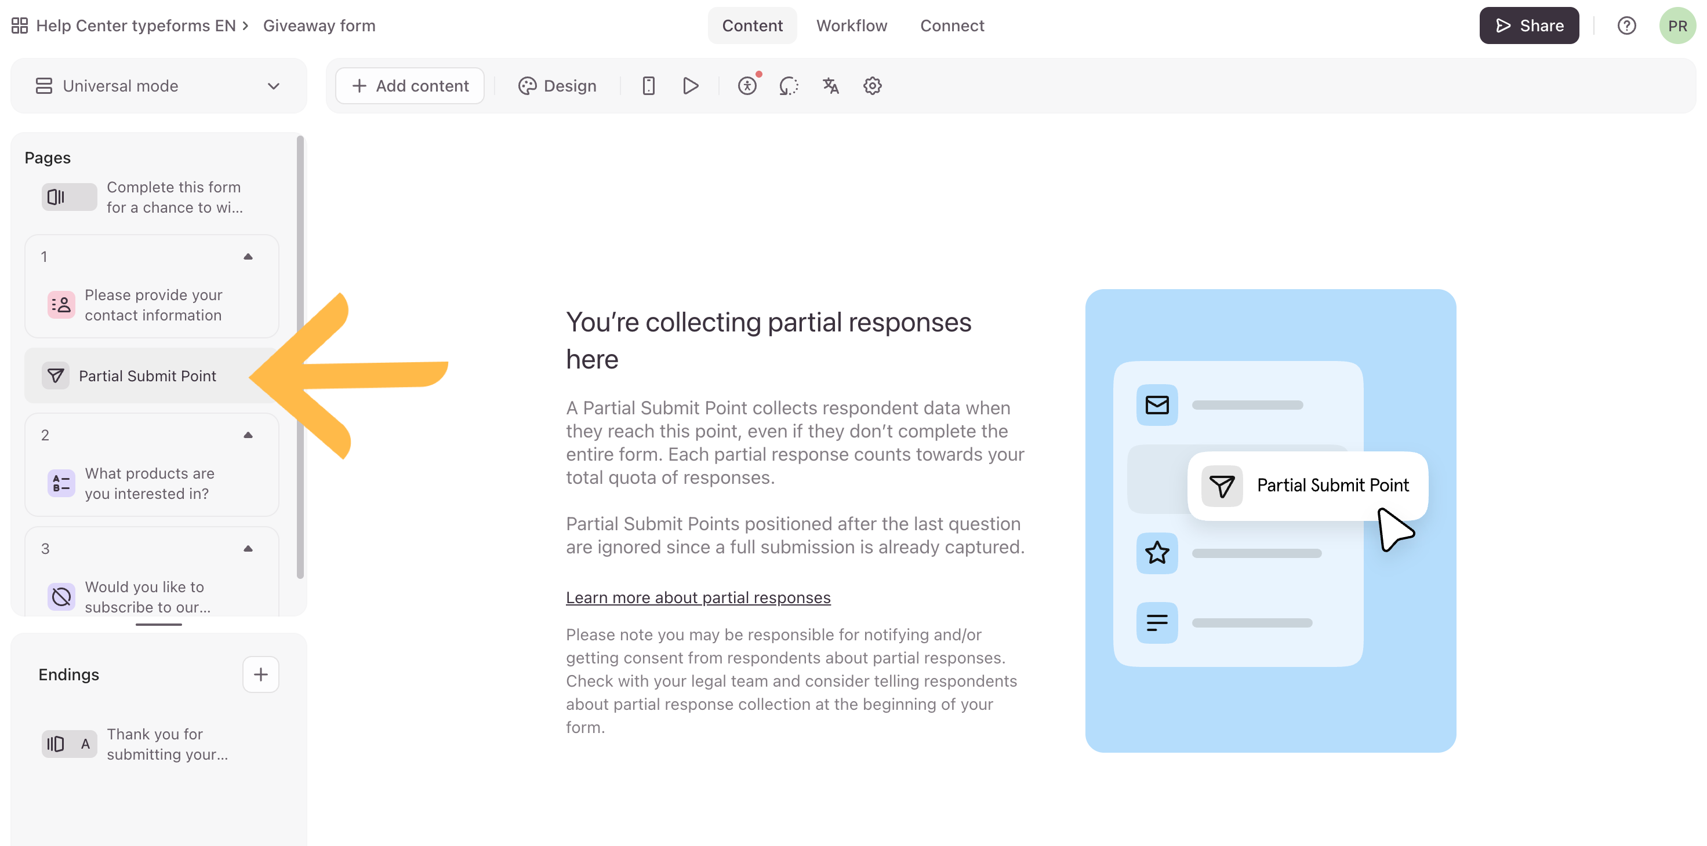Collapse page 3 group arrow
Image resolution: width=1707 pixels, height=846 pixels.
point(248,549)
